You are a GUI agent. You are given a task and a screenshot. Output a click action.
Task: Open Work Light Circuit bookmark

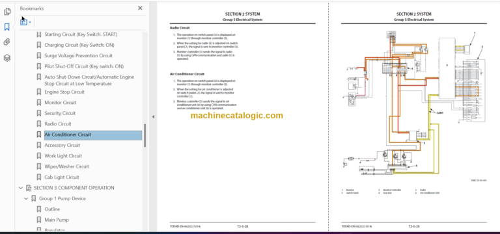point(63,156)
